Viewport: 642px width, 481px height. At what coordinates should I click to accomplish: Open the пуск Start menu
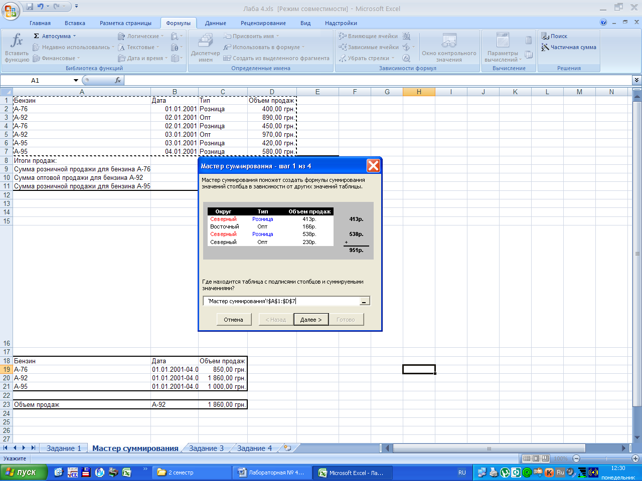24,472
